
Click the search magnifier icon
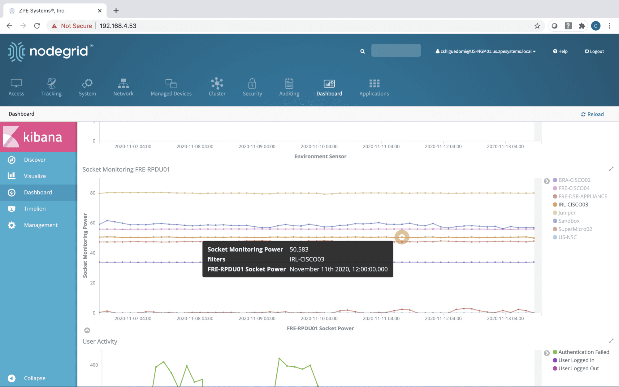362,51
